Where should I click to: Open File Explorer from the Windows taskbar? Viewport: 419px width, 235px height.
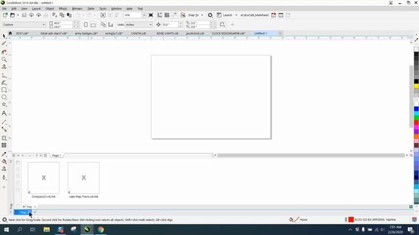pos(46,229)
